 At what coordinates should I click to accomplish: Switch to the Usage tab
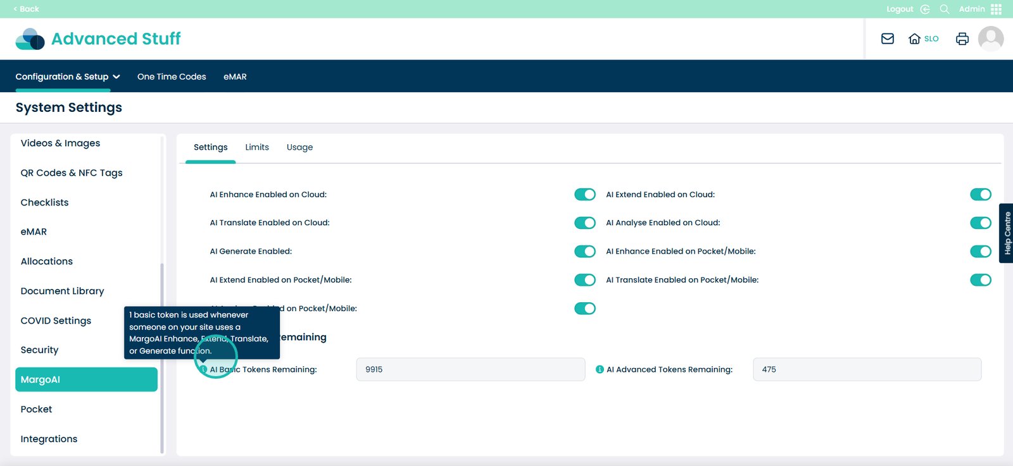pyautogui.click(x=299, y=147)
